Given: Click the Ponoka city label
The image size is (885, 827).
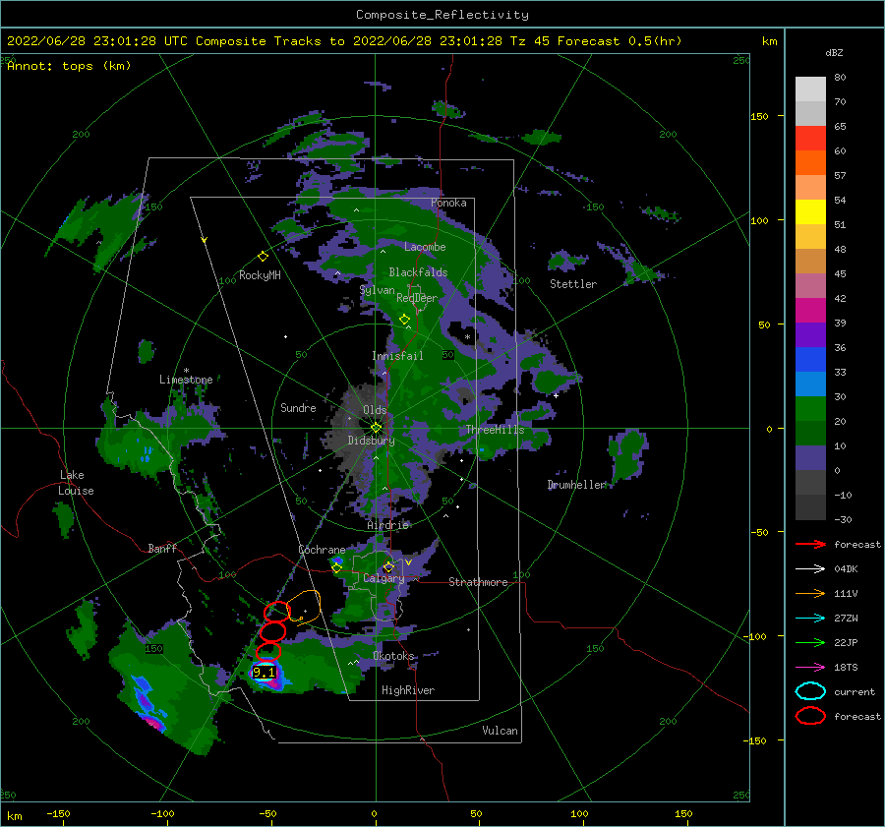Looking at the screenshot, I should (448, 203).
